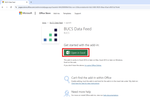Open 'Click here for step by step instructions'

85,84
